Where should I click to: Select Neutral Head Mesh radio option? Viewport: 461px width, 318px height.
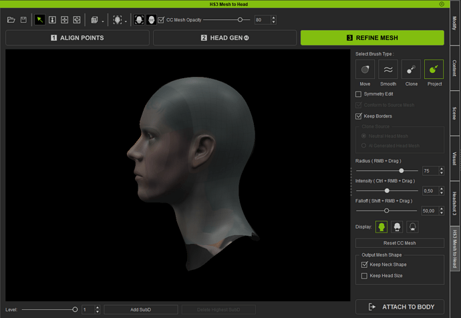click(x=363, y=136)
